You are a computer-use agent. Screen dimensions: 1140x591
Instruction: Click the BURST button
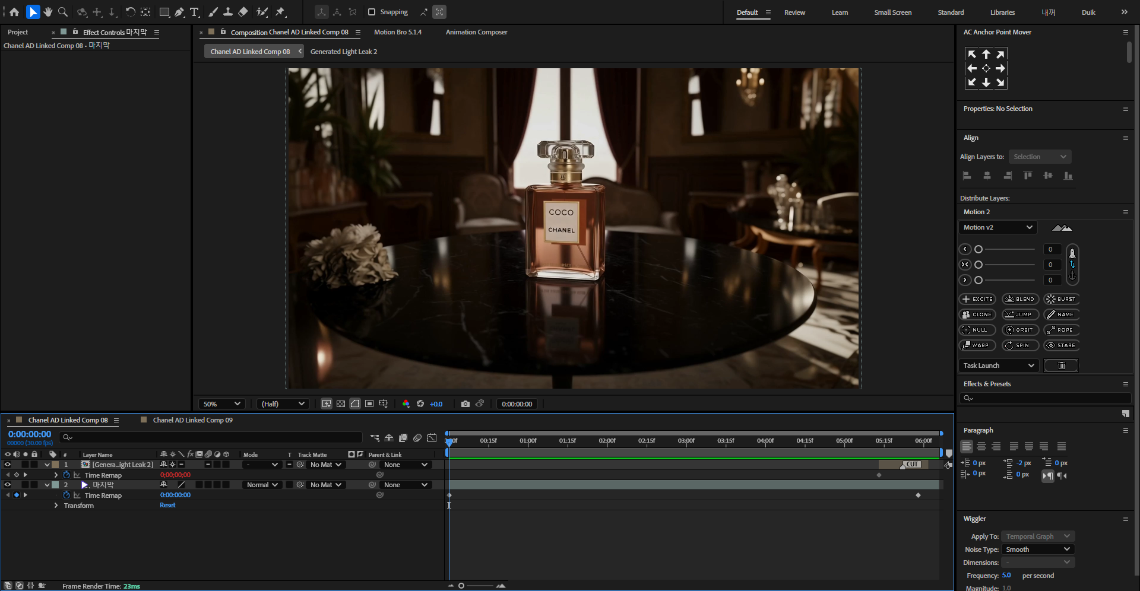1061,299
